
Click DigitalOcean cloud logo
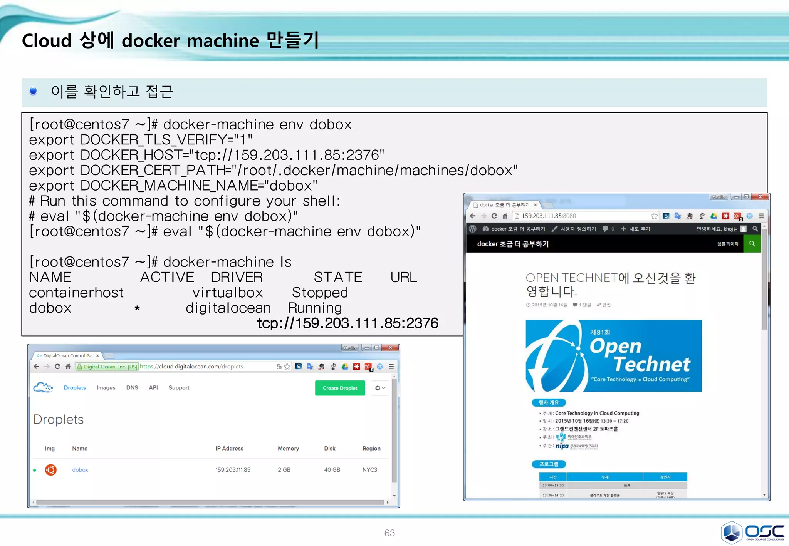43,387
